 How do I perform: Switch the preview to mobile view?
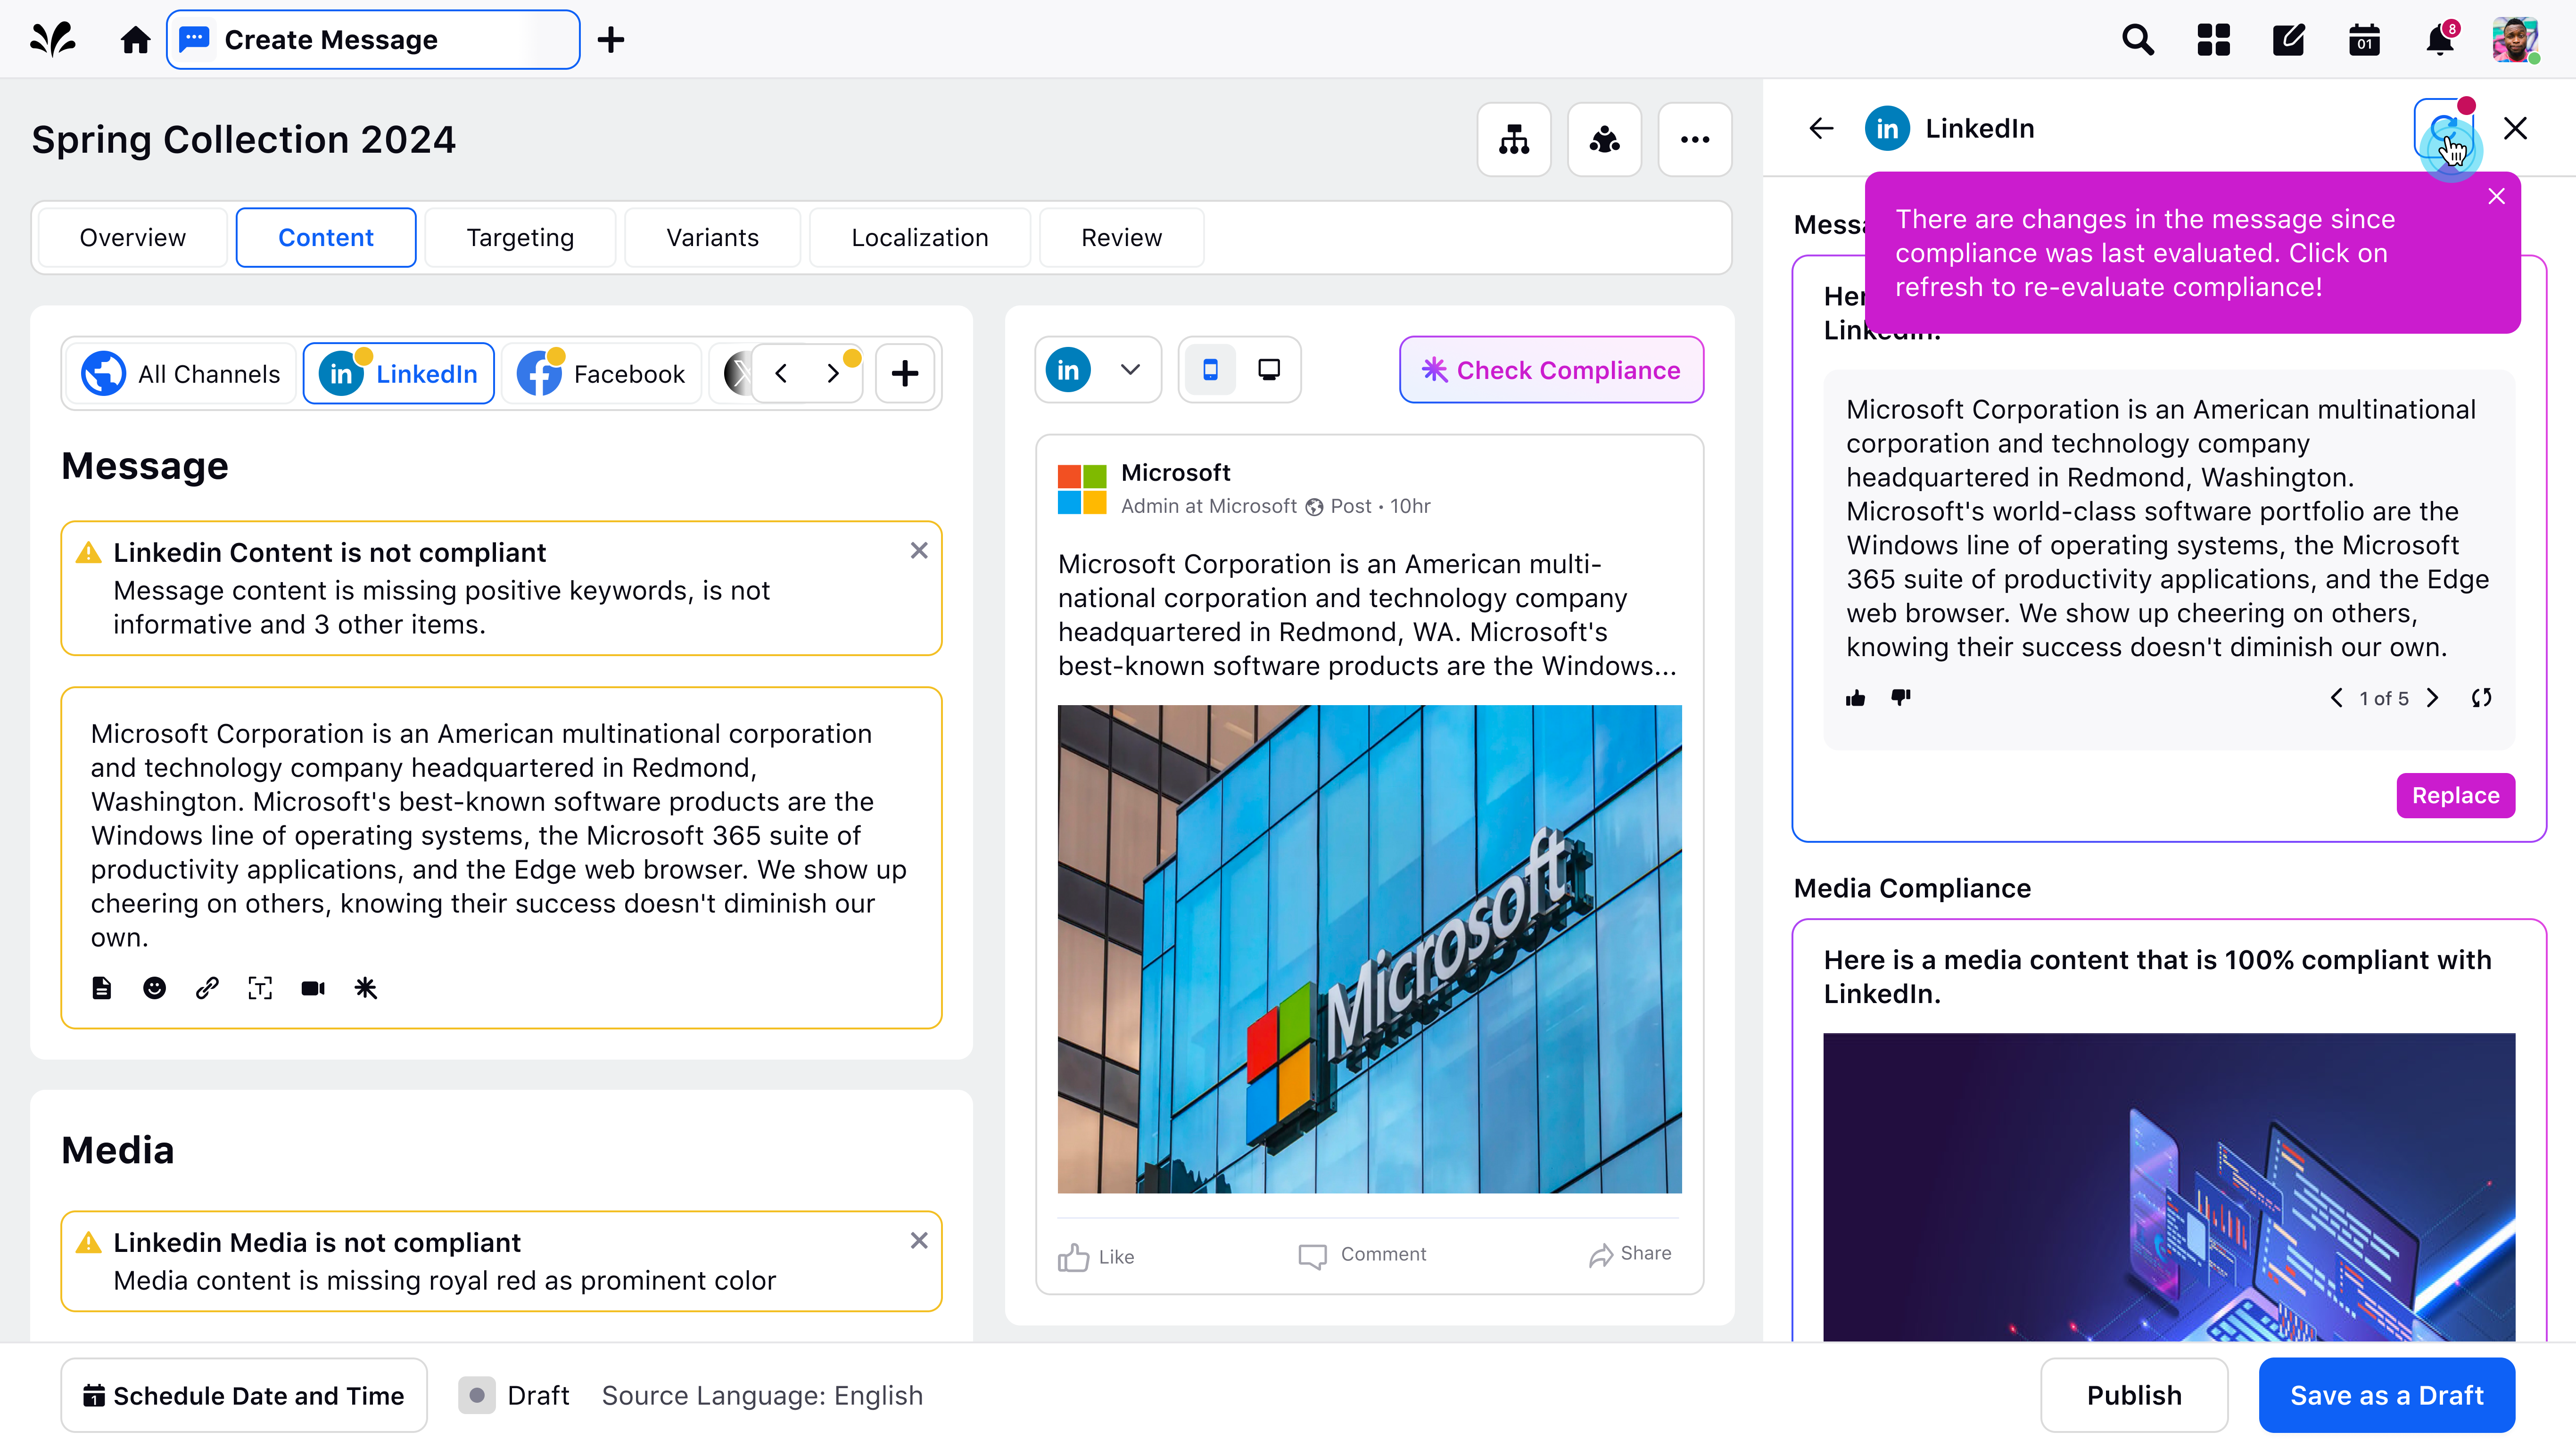[x=1210, y=370]
